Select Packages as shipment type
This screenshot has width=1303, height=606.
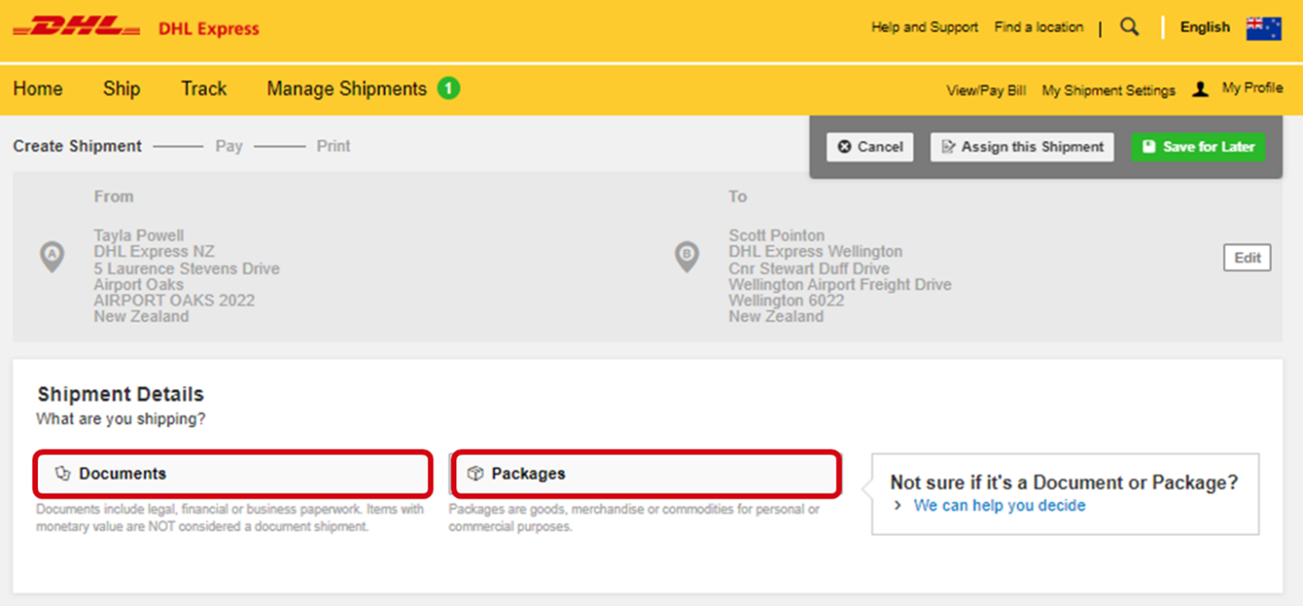[646, 474]
